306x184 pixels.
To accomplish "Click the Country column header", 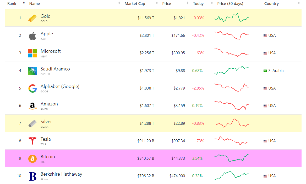I will pyautogui.click(x=271, y=3).
